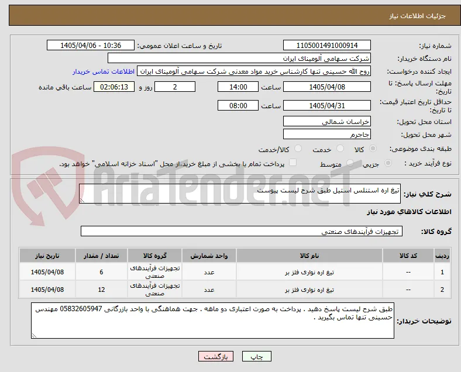Click the شماره نیاز number field
This screenshot has width=461, height=372.
pyautogui.click(x=327, y=46)
